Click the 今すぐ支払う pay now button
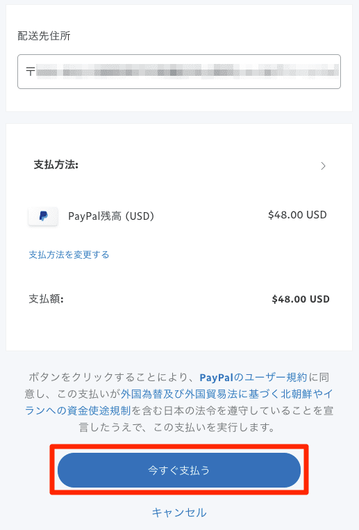 [x=179, y=470]
